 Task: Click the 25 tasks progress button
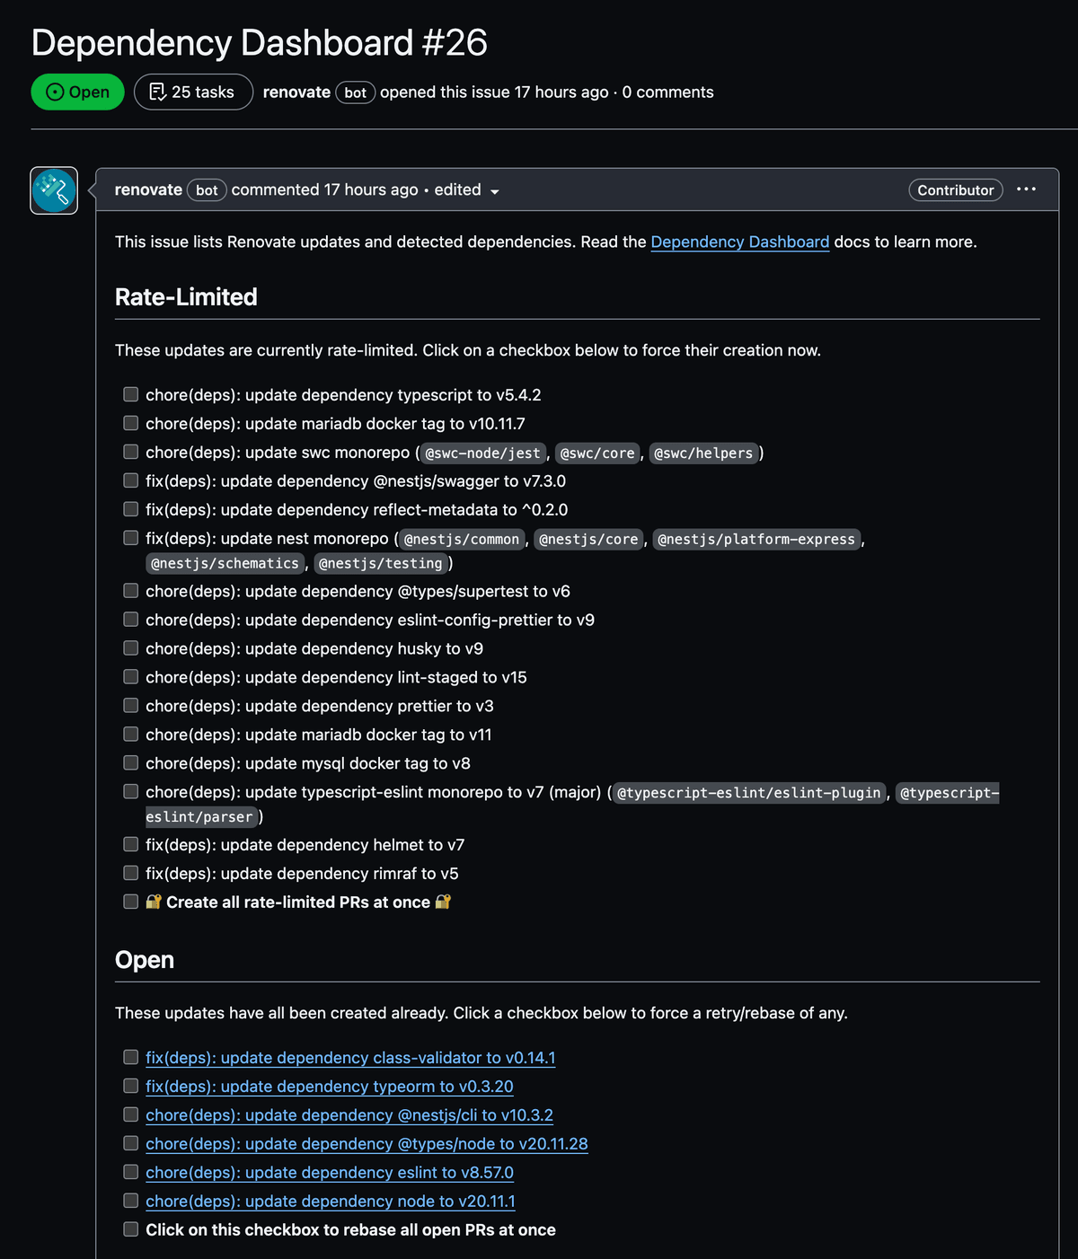point(192,91)
